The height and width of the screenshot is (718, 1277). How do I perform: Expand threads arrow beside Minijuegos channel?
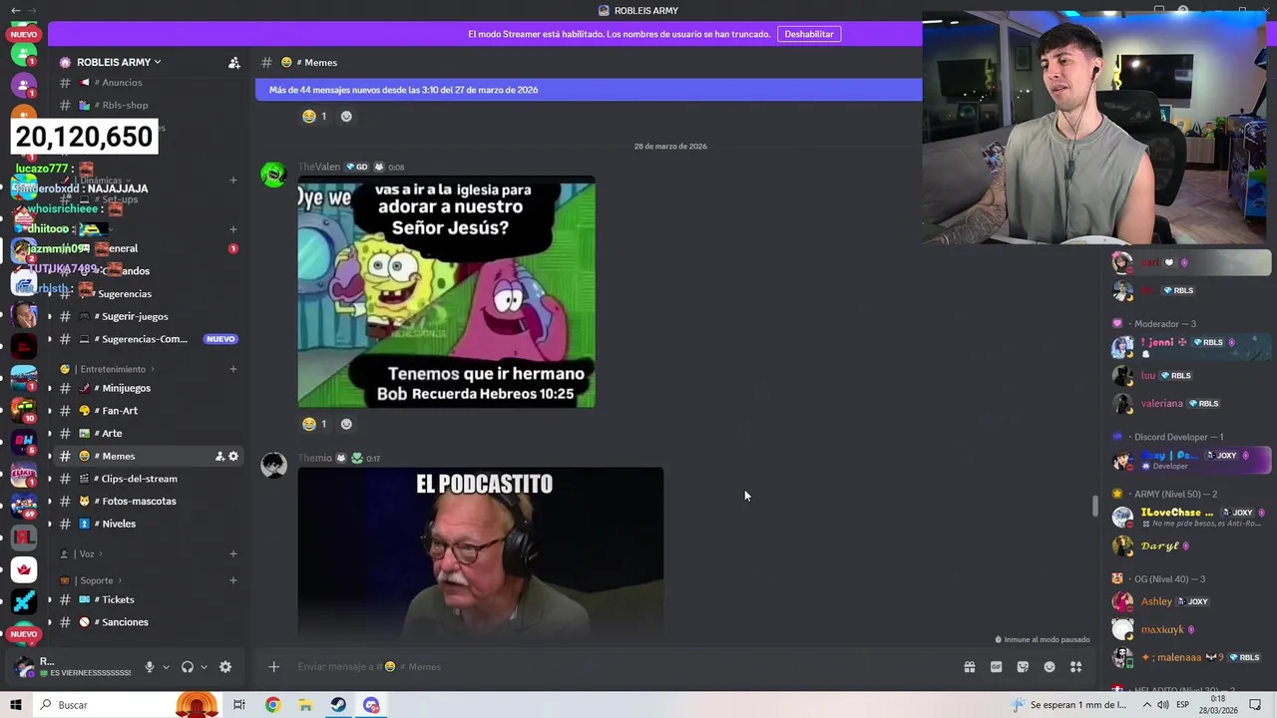49,388
